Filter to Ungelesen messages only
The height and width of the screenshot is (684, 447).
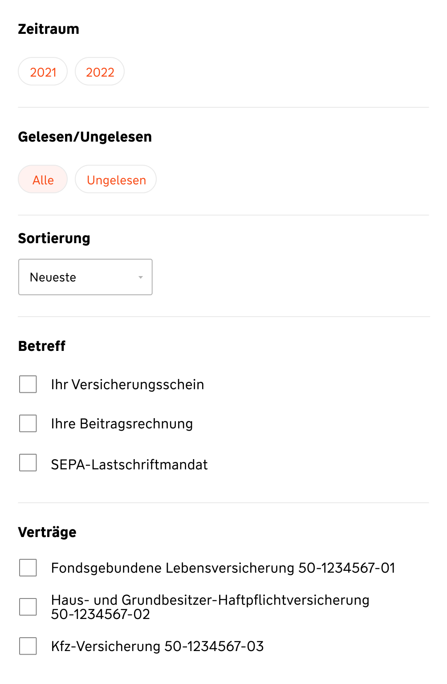click(x=116, y=179)
